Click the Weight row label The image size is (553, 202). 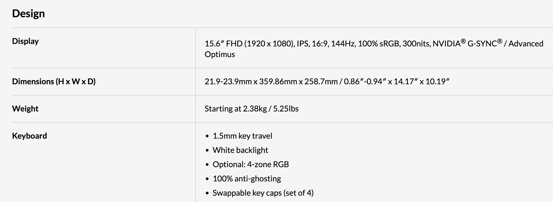pyautogui.click(x=25, y=109)
